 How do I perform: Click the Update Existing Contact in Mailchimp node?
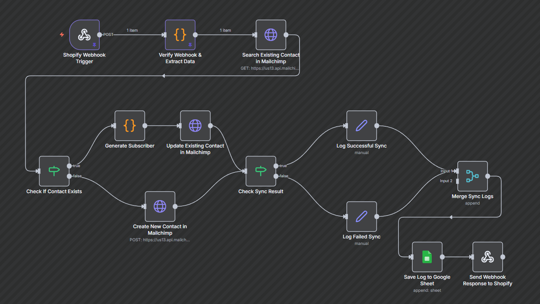point(195,125)
